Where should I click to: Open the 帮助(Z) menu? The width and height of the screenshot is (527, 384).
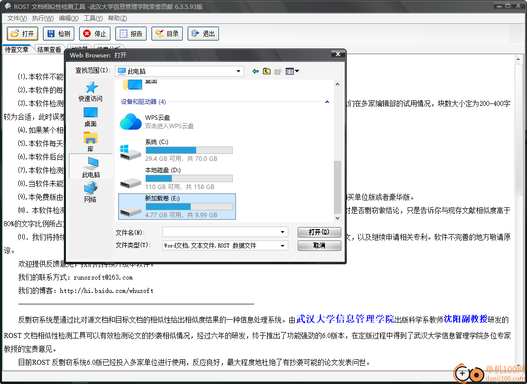[118, 18]
